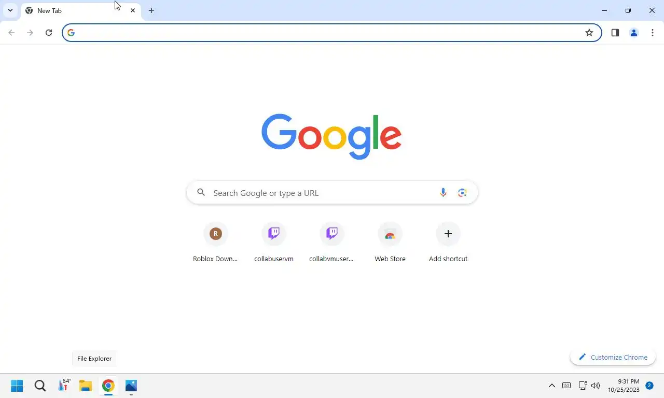664x398 pixels.
Task: Open the touch keyboard tray icon
Action: coord(566,386)
